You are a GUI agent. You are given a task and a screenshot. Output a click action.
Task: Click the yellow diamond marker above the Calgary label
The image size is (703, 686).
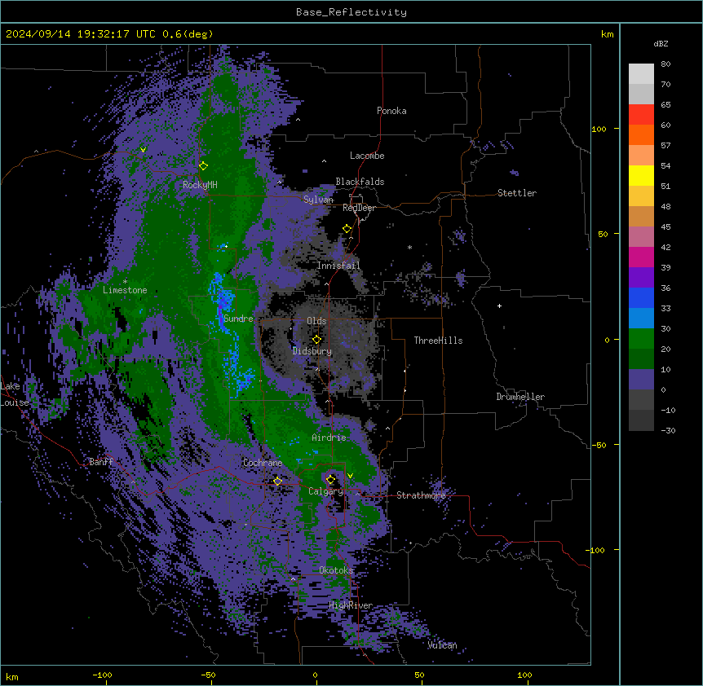click(330, 479)
